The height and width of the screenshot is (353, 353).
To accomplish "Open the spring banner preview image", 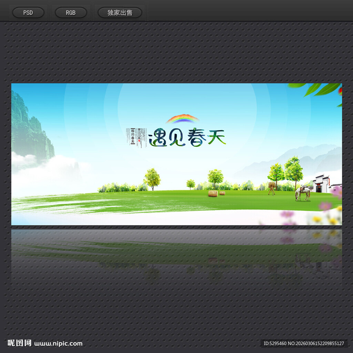I will coord(176,154).
